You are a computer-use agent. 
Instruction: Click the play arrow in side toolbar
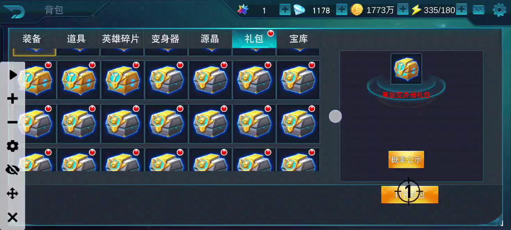pyautogui.click(x=13, y=74)
